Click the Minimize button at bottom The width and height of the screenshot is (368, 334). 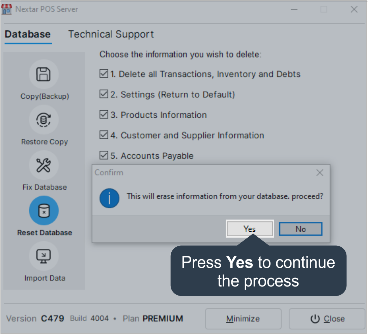(x=243, y=319)
